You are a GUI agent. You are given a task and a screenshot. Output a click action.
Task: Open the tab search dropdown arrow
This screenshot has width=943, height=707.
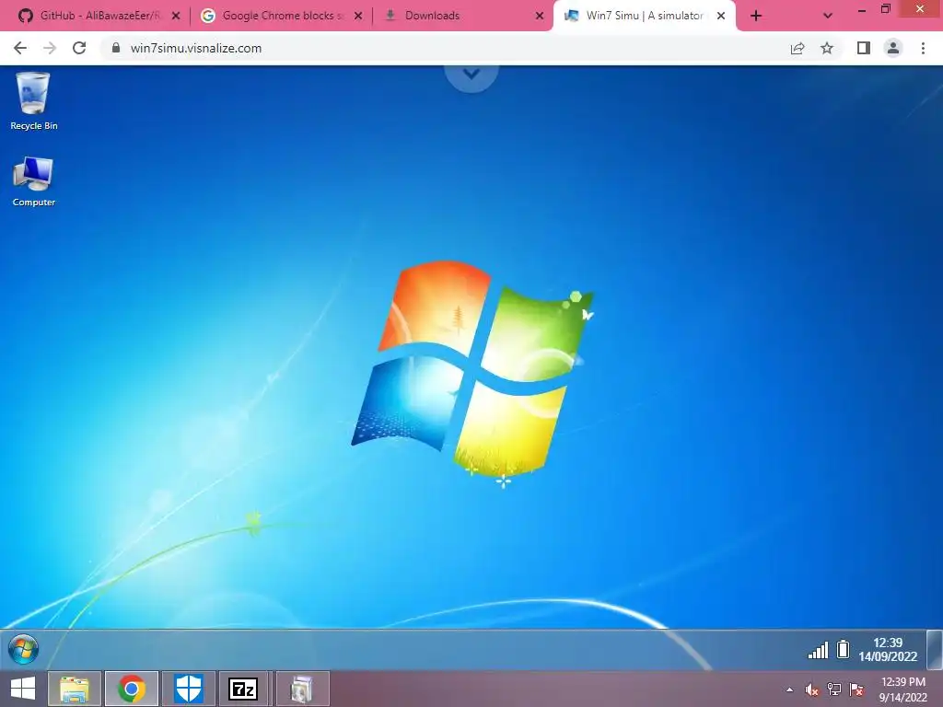(828, 17)
